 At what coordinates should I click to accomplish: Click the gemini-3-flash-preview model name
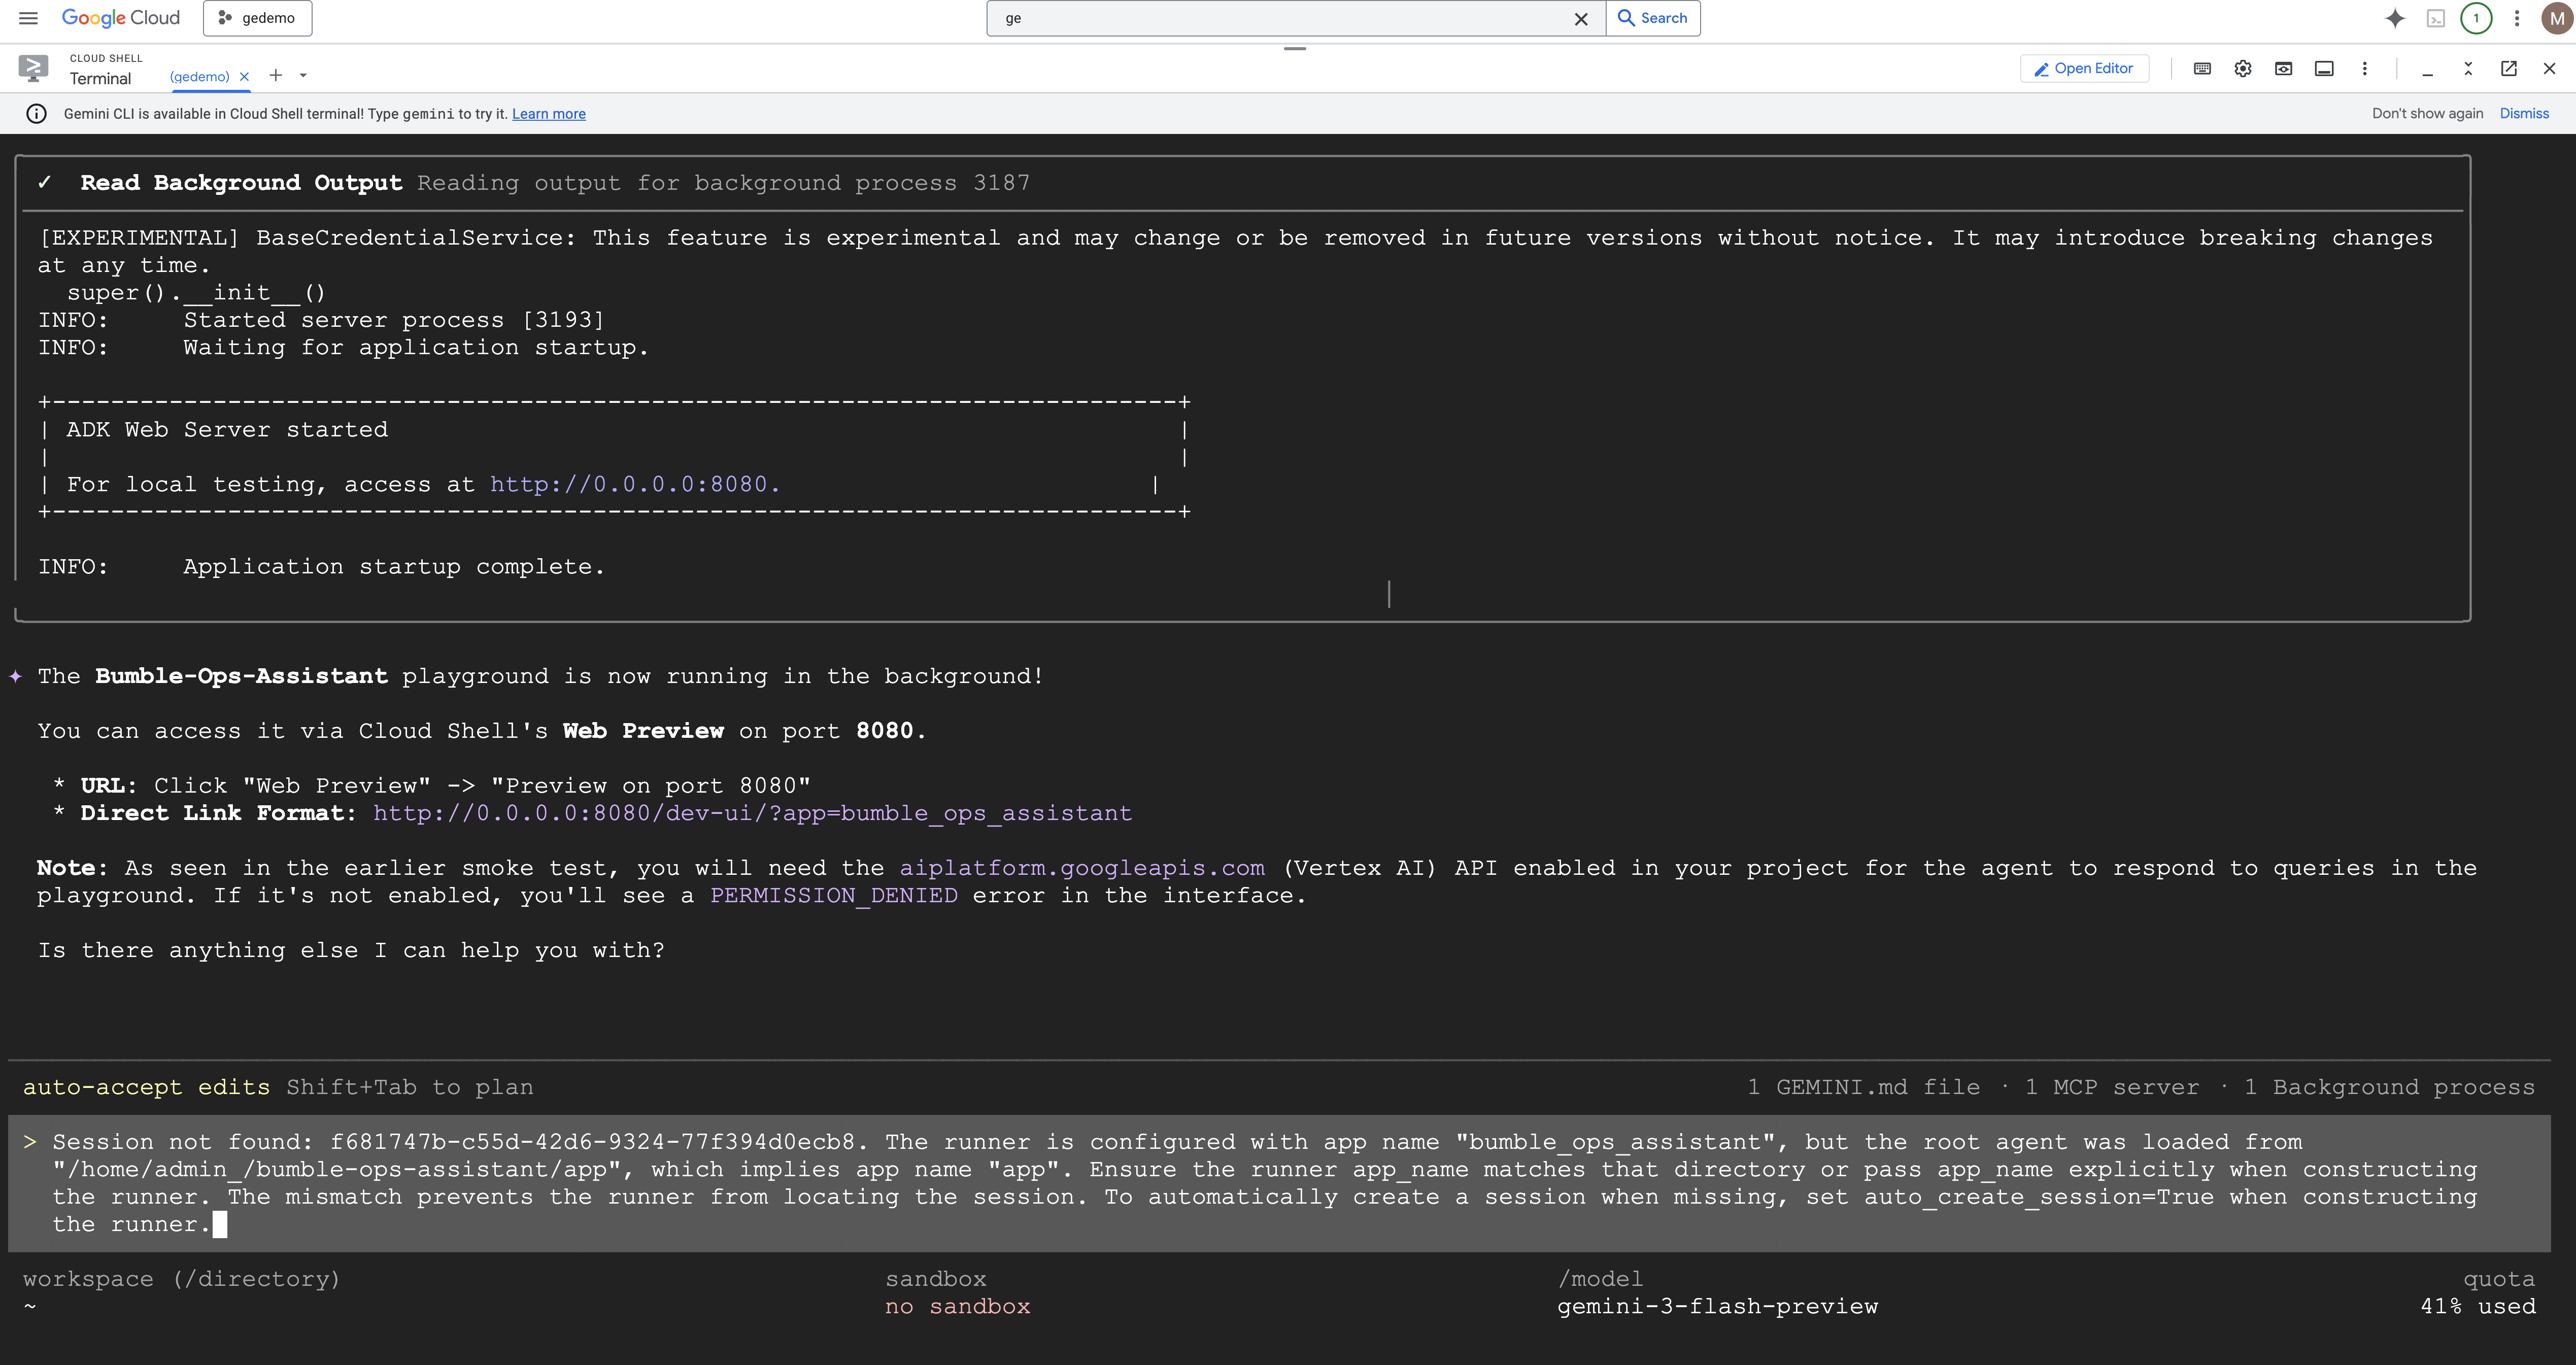click(x=1717, y=1306)
